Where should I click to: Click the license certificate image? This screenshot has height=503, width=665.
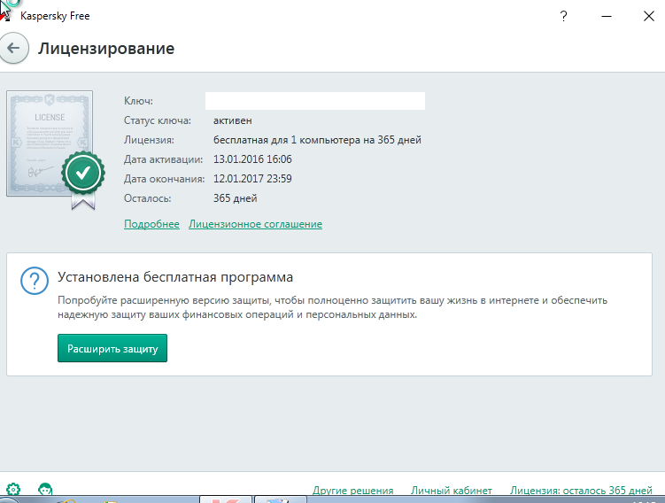50,143
